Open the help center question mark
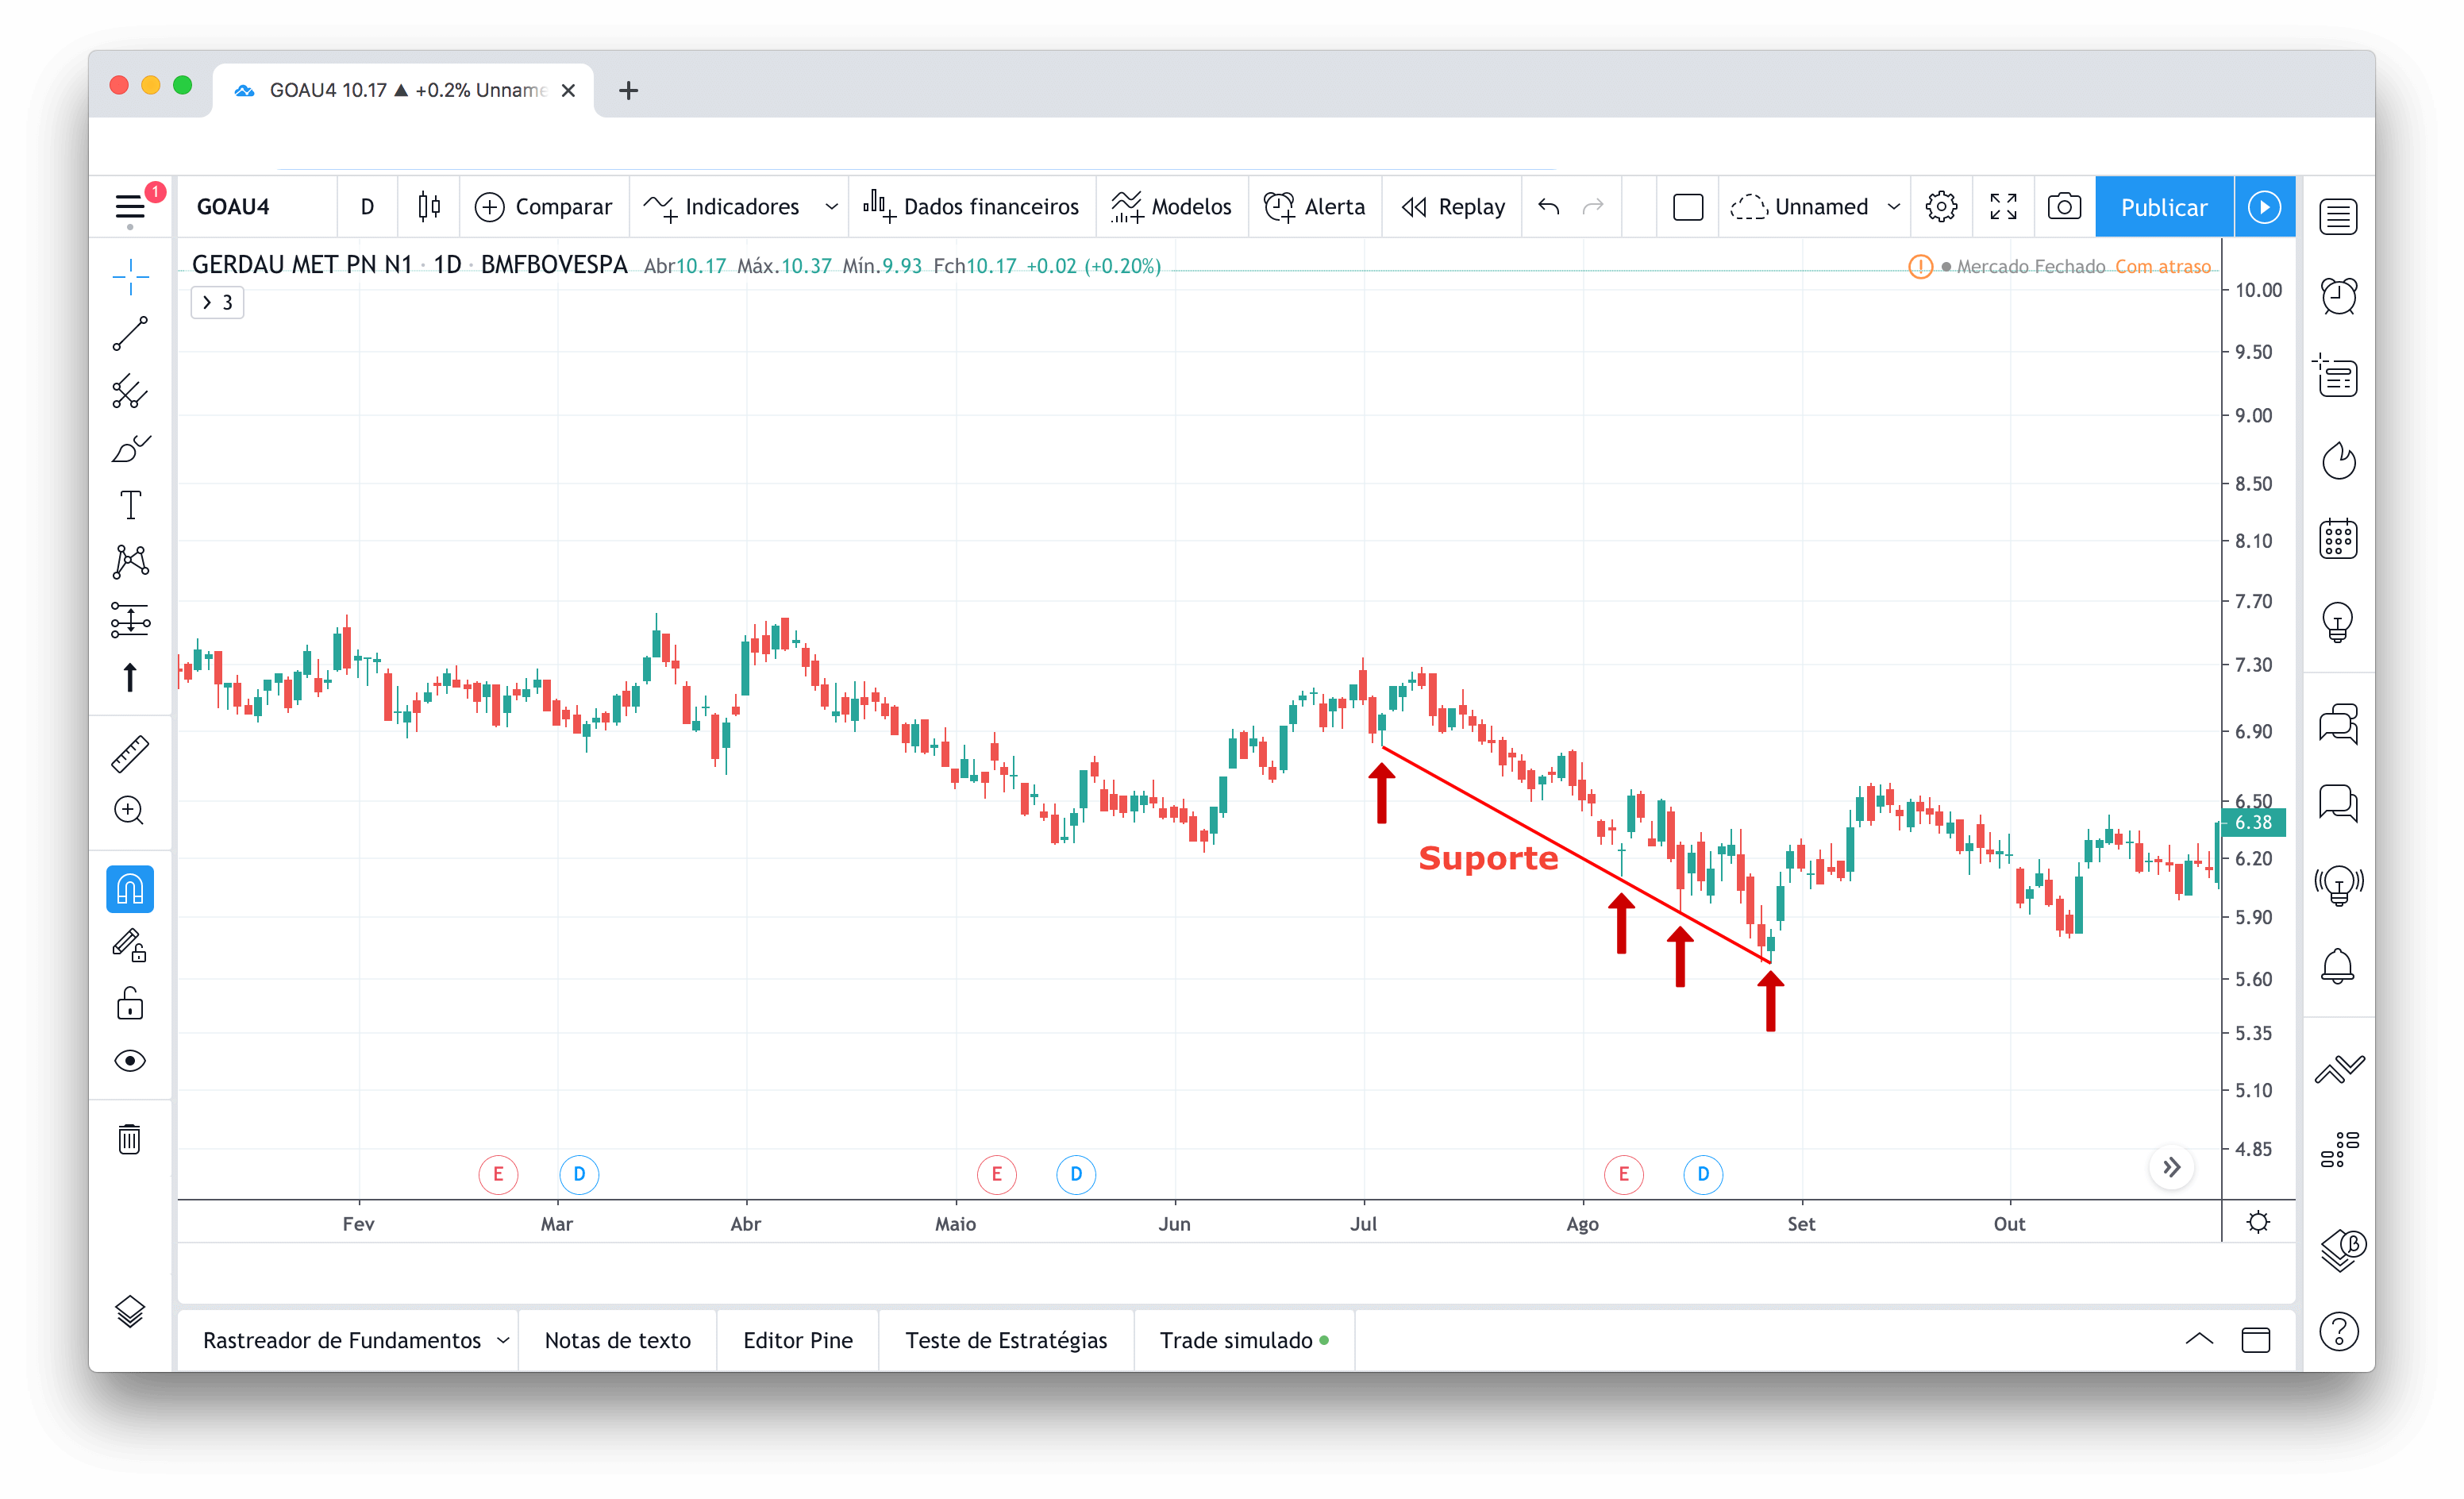The height and width of the screenshot is (1499, 2464). (x=2339, y=1332)
